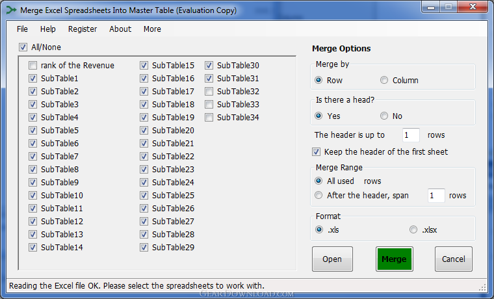
Task: Open the File menu
Action: tap(22, 29)
